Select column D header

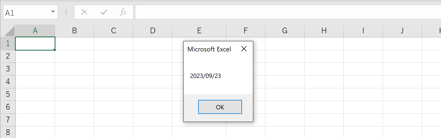(x=153, y=31)
